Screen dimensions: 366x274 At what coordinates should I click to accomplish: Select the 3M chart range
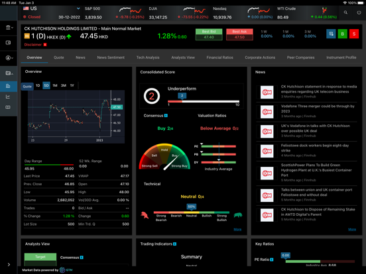pos(64,85)
